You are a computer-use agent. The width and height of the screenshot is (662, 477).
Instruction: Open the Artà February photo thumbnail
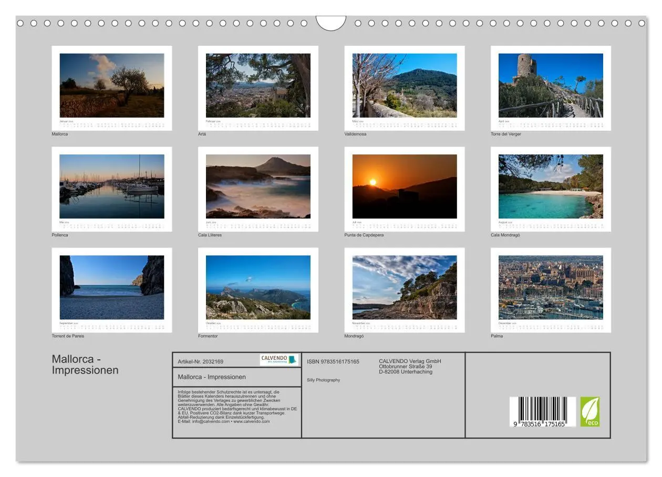click(258, 85)
